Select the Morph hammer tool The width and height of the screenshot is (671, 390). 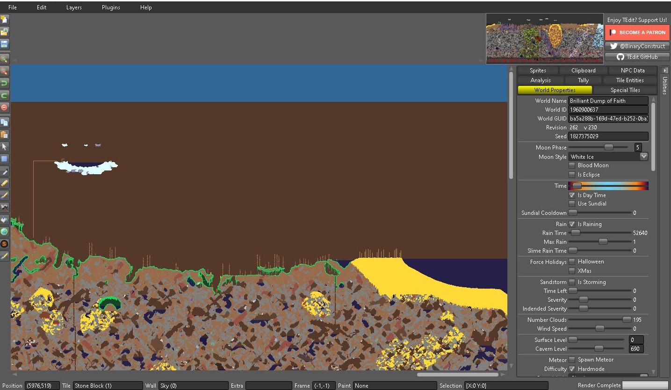(x=6, y=208)
